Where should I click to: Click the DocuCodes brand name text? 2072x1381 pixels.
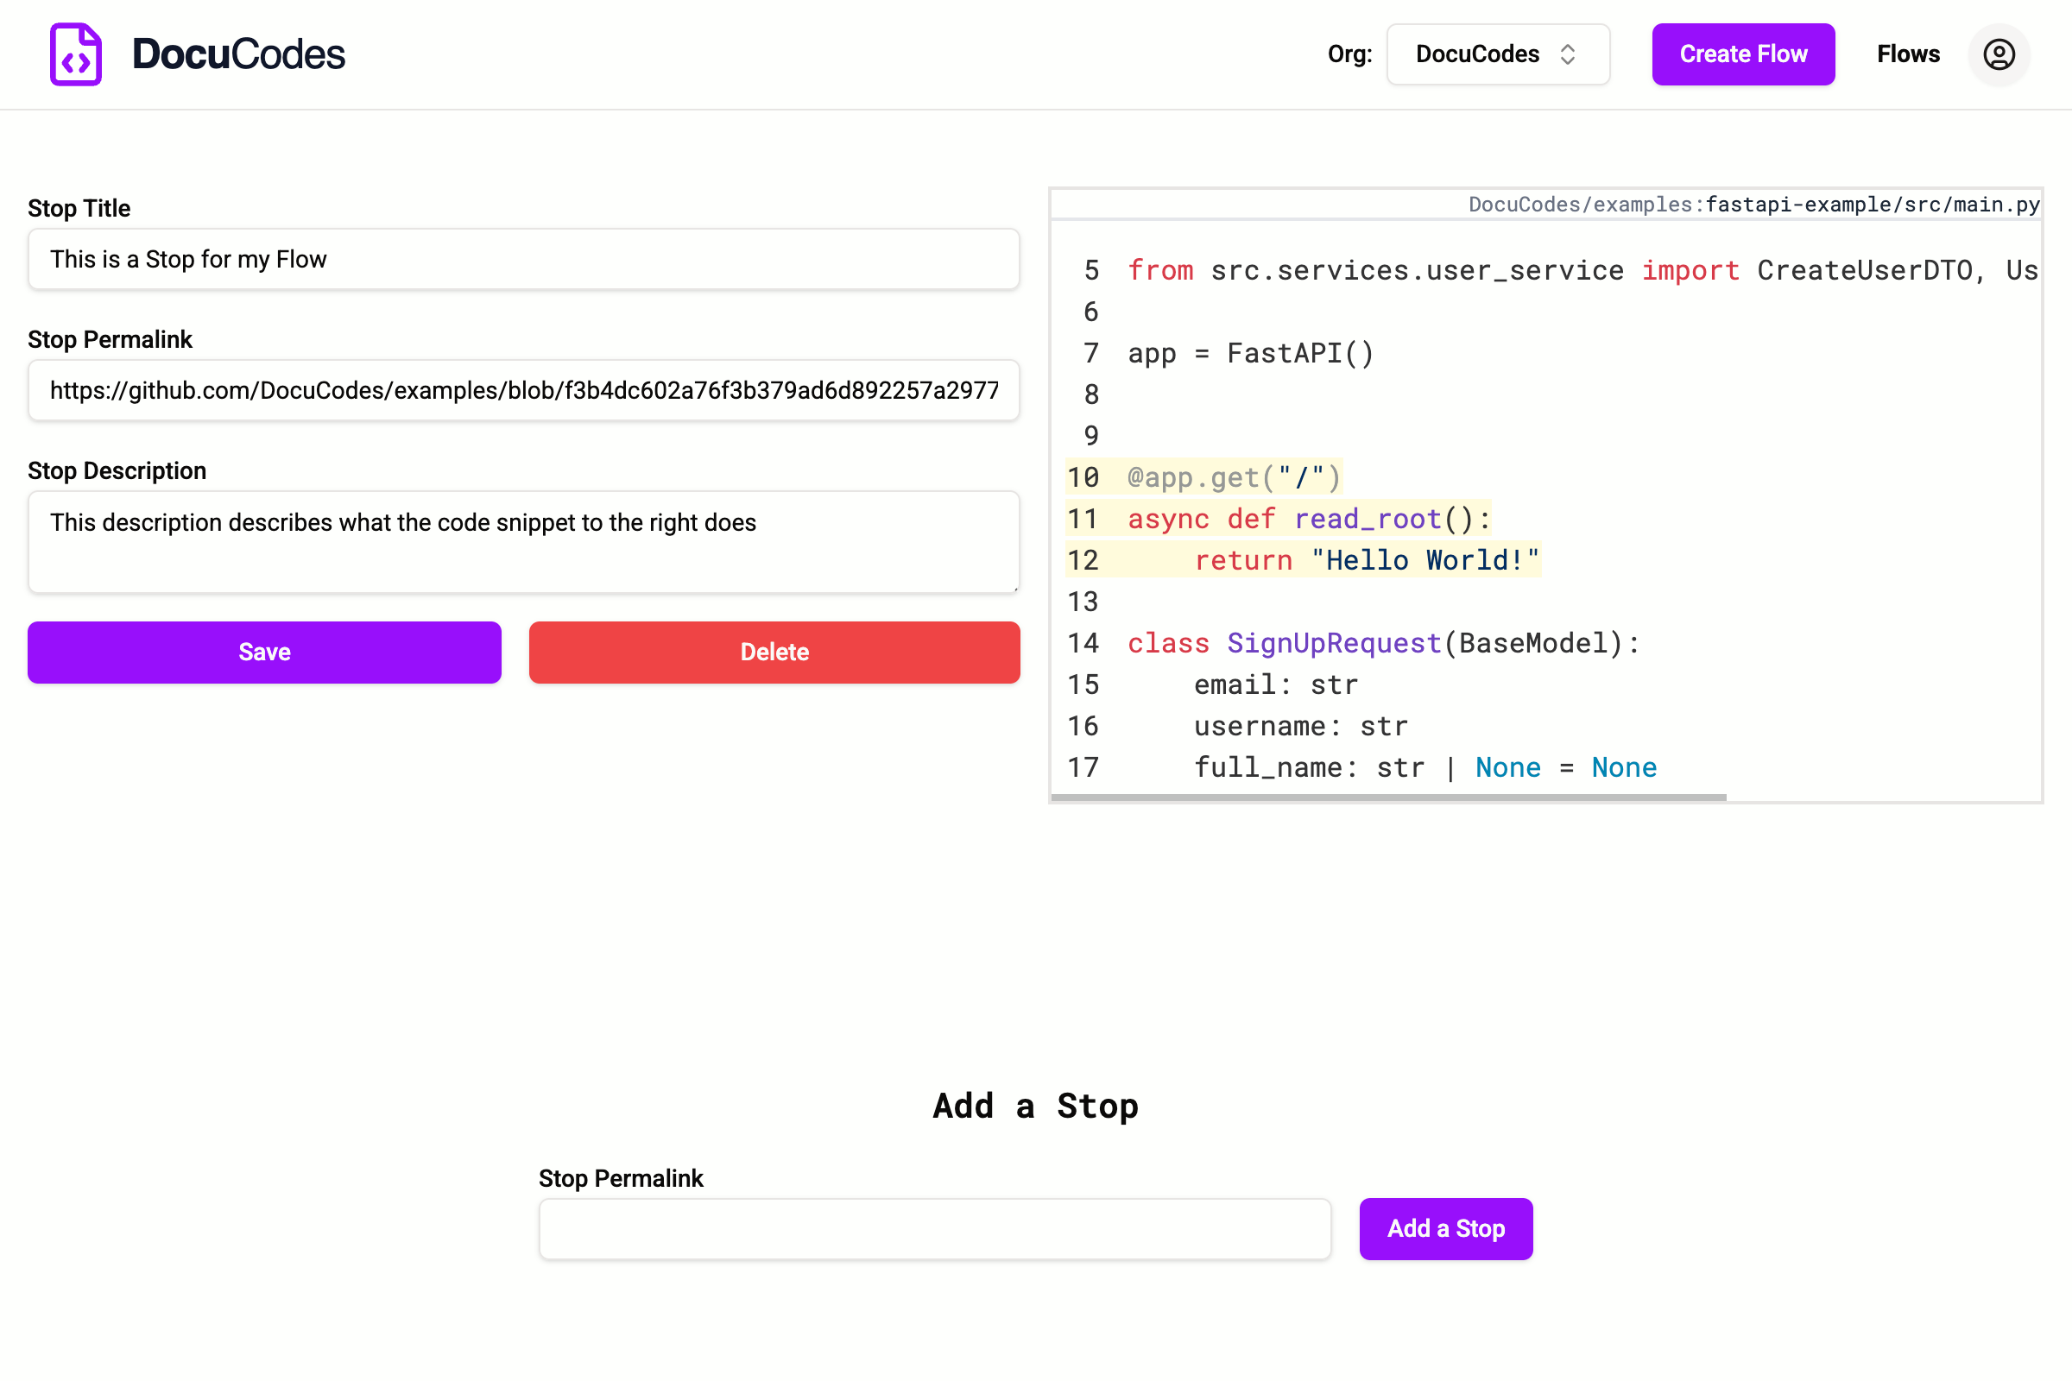(238, 54)
